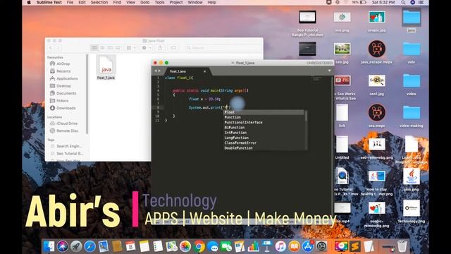This screenshot has width=451, height=254.
Task: Open the Edit menu
Action: [82, 2]
